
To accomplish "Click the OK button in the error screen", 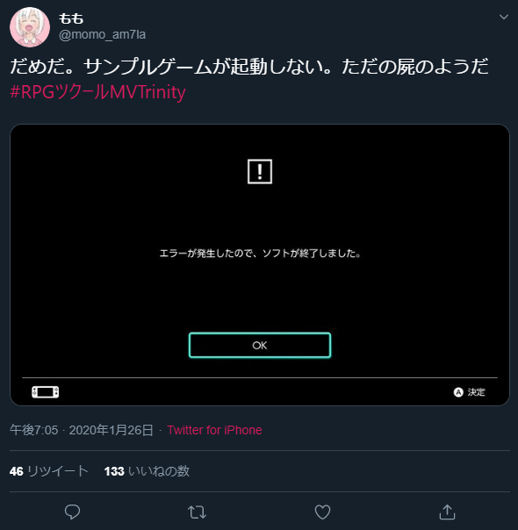I will 260,345.
